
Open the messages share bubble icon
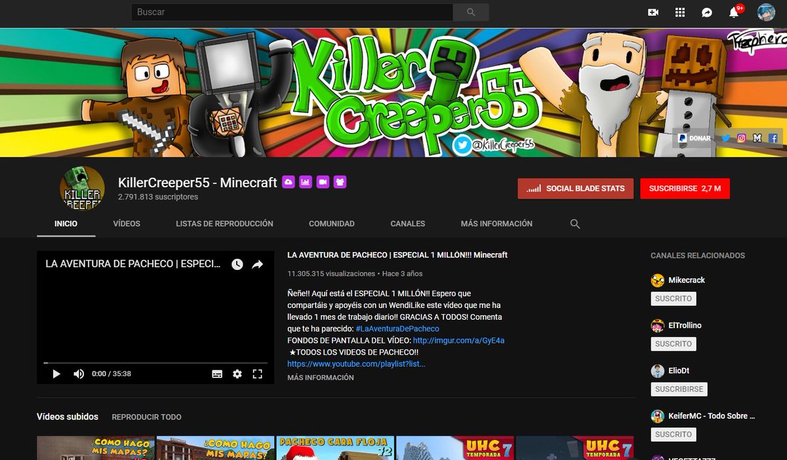707,12
